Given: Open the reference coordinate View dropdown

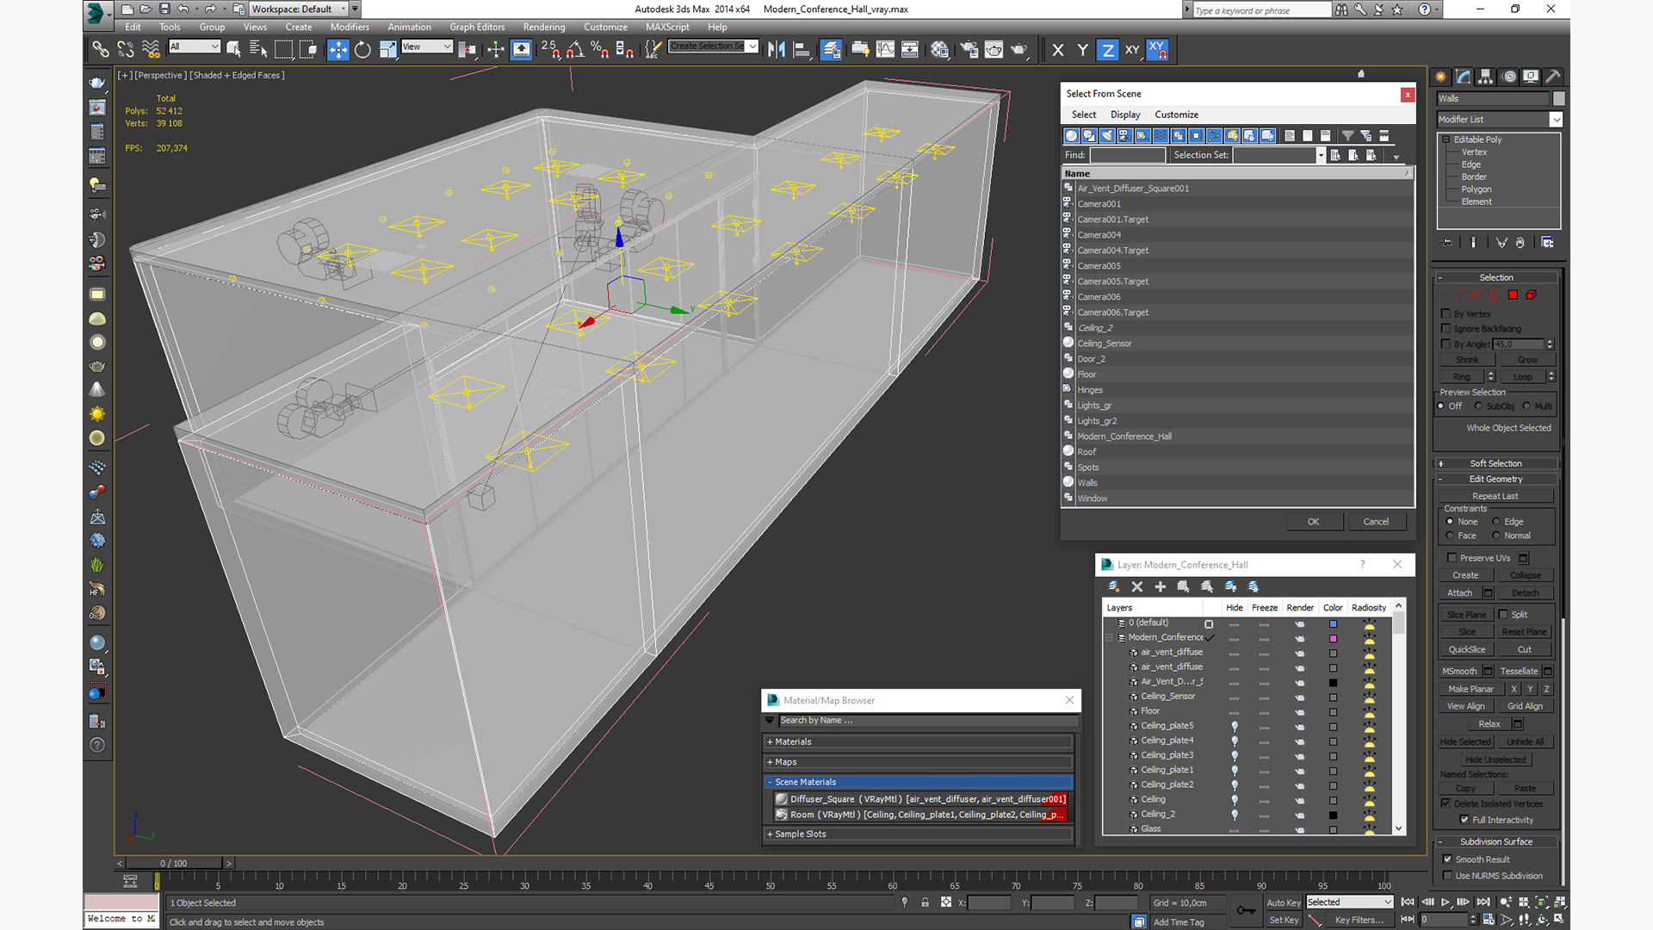Looking at the screenshot, I should 426,46.
